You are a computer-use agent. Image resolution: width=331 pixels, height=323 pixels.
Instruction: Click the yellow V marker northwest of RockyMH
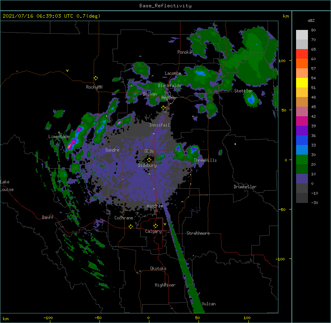tap(67, 71)
